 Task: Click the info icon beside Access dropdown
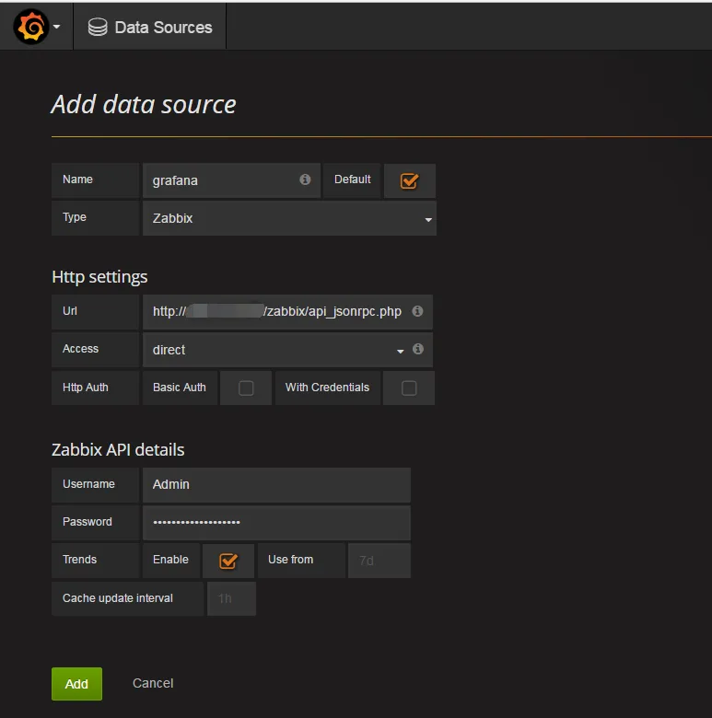tap(418, 349)
